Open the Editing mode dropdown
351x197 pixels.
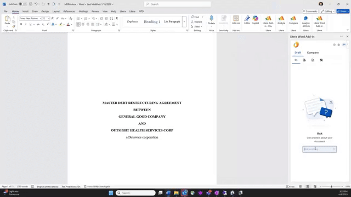(327, 11)
